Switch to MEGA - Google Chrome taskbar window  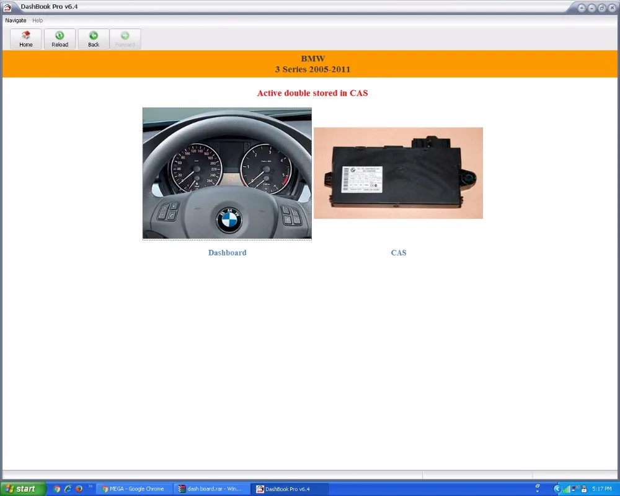tap(133, 489)
